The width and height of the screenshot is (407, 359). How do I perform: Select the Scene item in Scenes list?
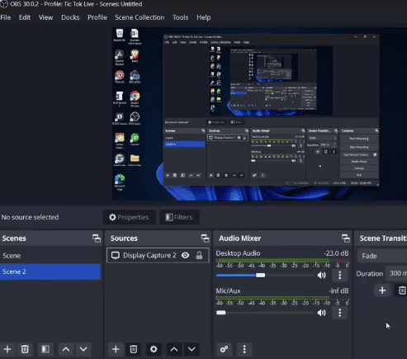(x=50, y=256)
